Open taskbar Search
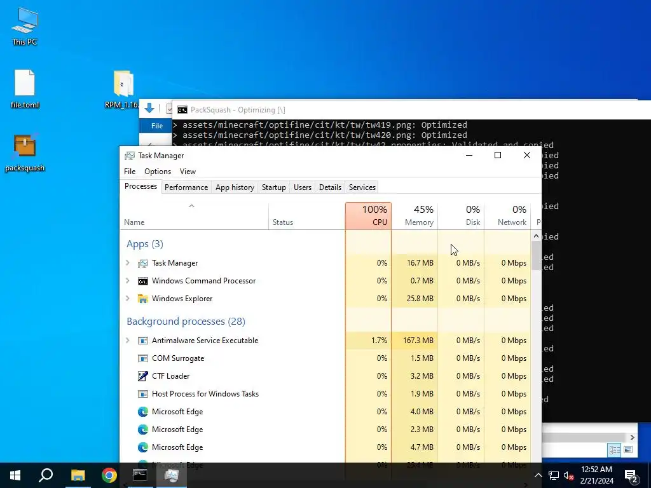 [x=46, y=475]
